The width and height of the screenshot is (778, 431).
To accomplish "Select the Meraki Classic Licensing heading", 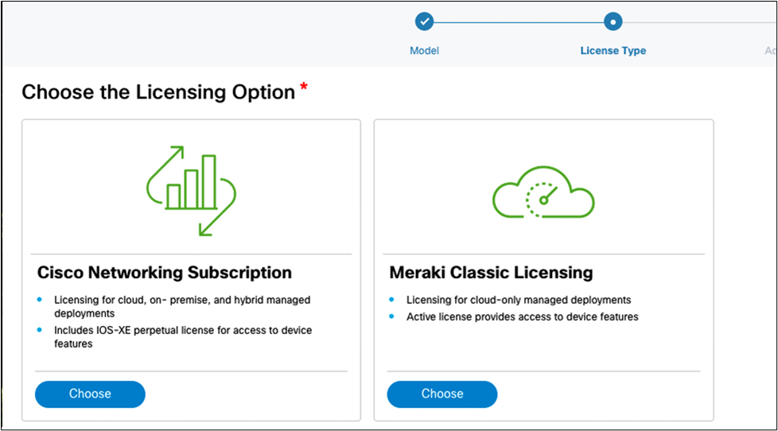I will coord(491,272).
